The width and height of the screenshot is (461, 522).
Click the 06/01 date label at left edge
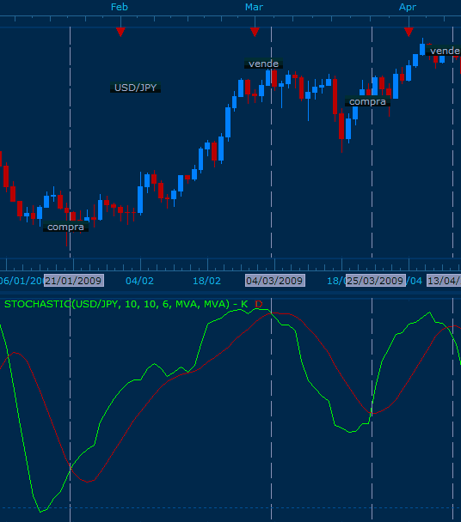click(x=22, y=281)
